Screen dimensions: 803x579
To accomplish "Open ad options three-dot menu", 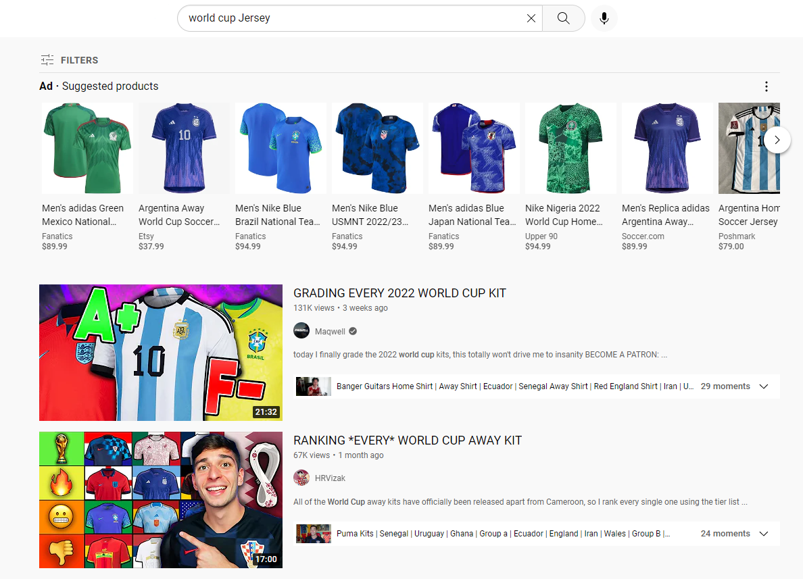I will coord(766,86).
